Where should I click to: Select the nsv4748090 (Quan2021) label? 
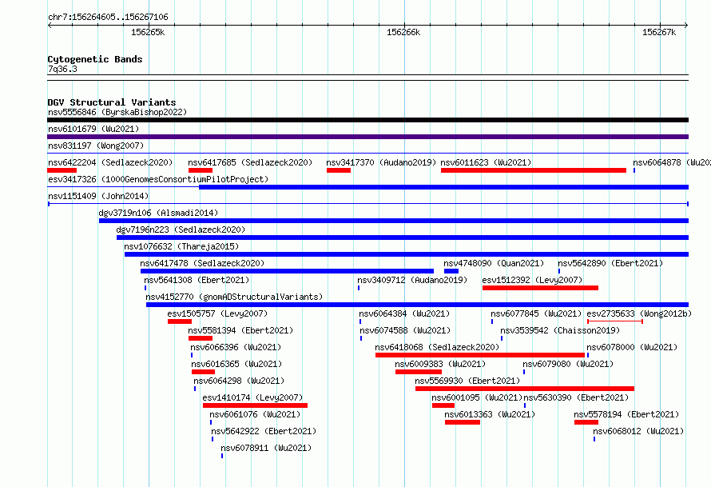(494, 263)
